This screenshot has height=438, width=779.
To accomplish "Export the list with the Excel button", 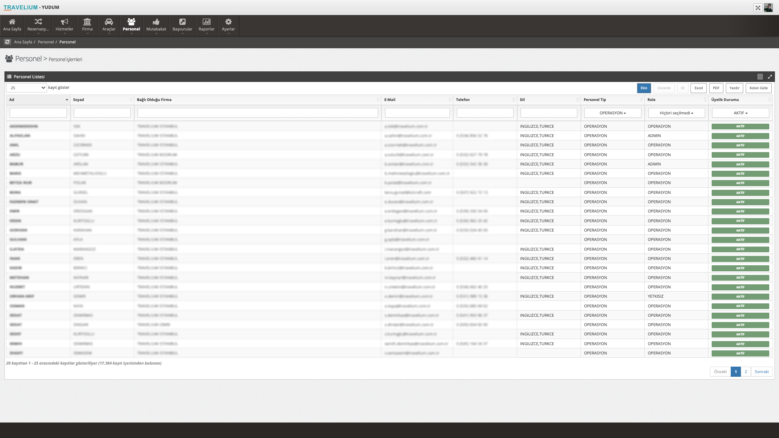I will [699, 88].
